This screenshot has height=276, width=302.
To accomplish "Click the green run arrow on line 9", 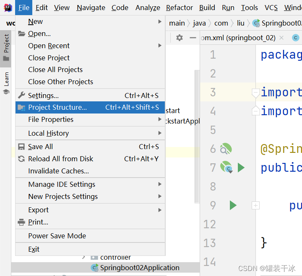I will pyautogui.click(x=233, y=205).
